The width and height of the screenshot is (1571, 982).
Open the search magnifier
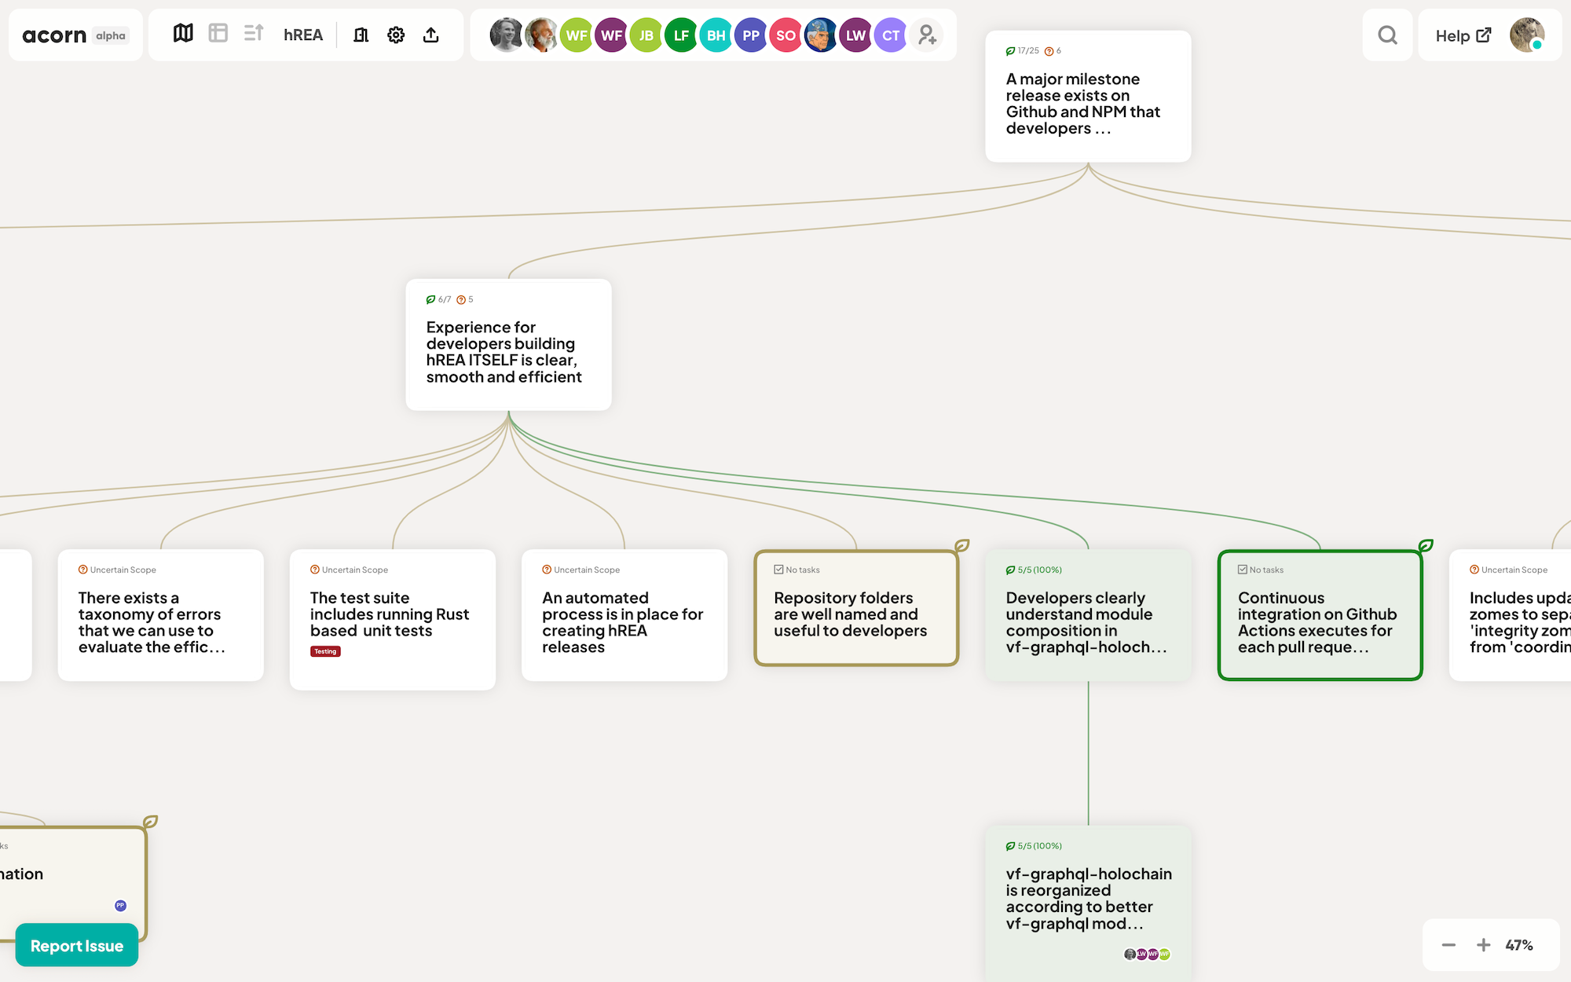[x=1387, y=35]
